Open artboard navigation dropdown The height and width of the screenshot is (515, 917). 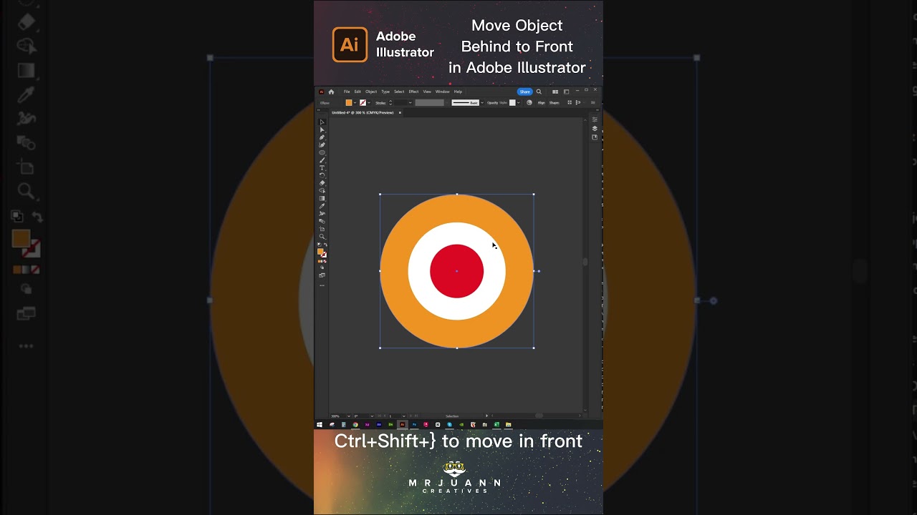[x=404, y=416]
